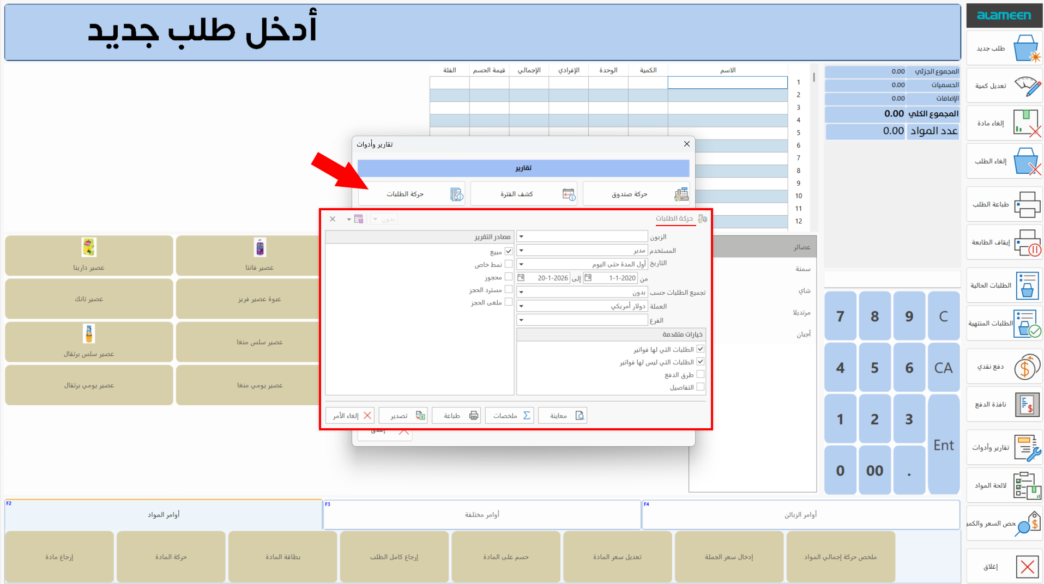
Task: Enable the مسترد الحجز checkbox
Action: [x=508, y=289]
